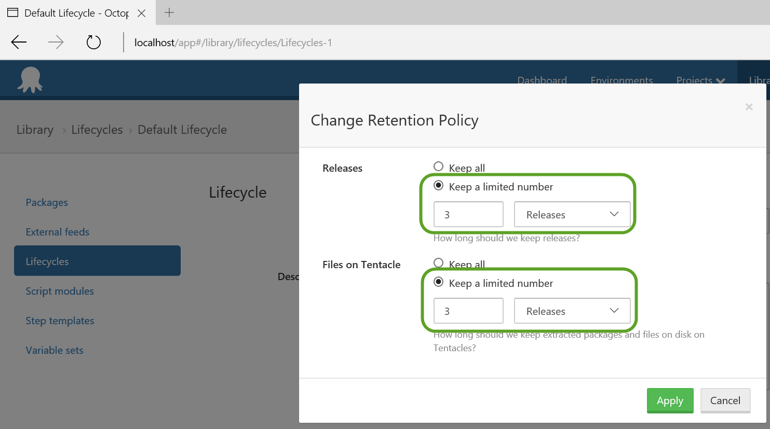Select Keep a limited number for Tentacle files

pos(439,282)
